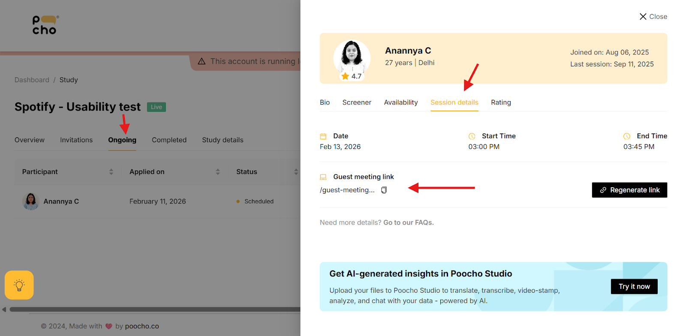The height and width of the screenshot is (336, 686).
Task: Click the Scheduled status cell
Action: click(255, 201)
